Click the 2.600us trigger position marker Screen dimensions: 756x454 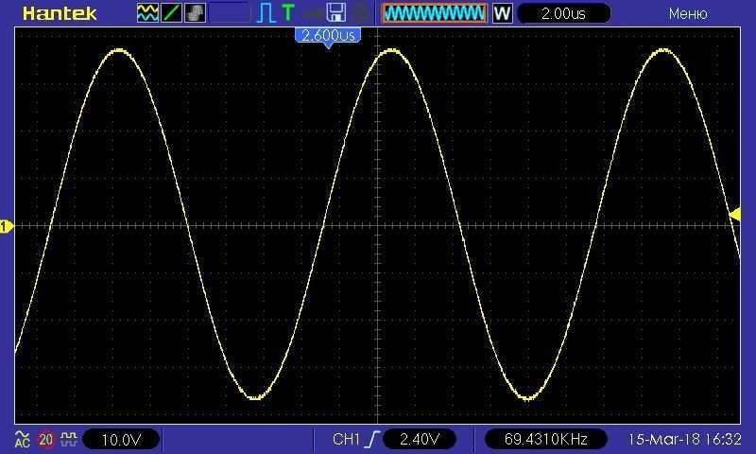tap(328, 36)
